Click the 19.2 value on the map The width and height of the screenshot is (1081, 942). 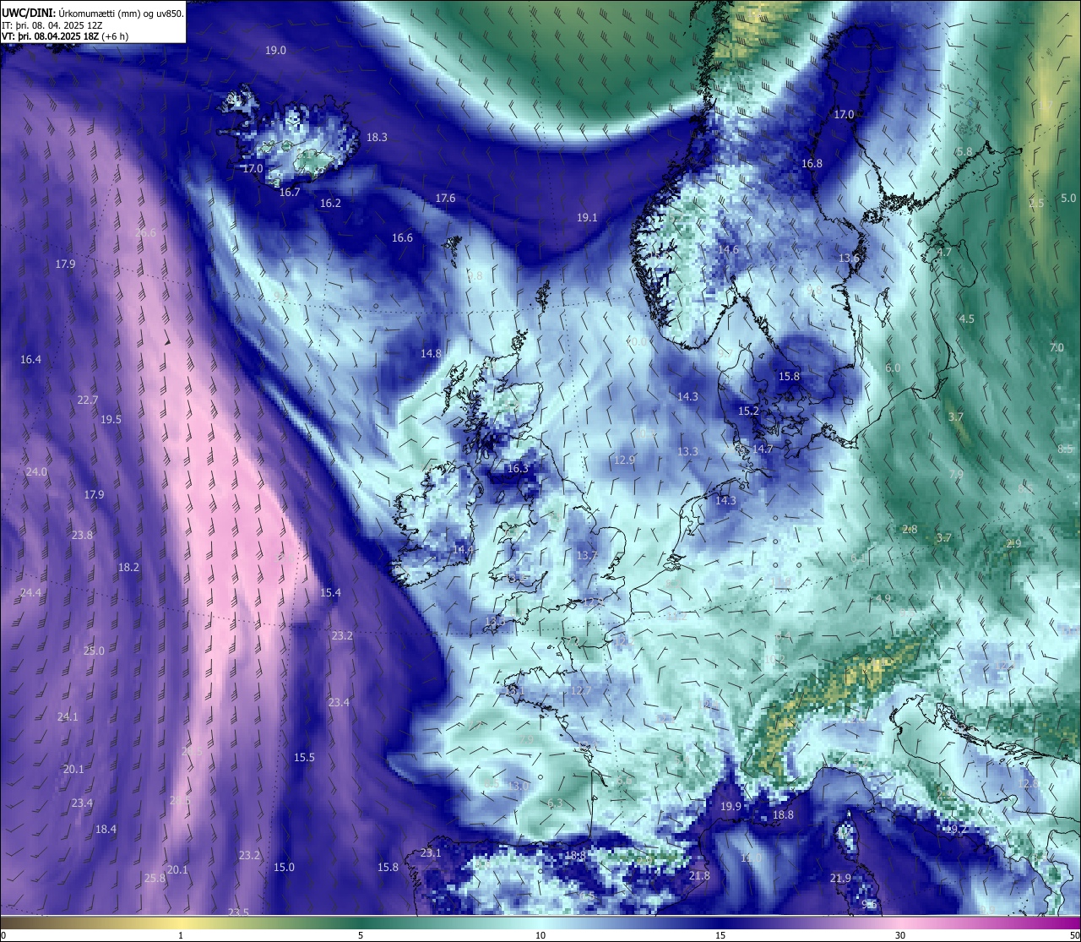coord(956,830)
